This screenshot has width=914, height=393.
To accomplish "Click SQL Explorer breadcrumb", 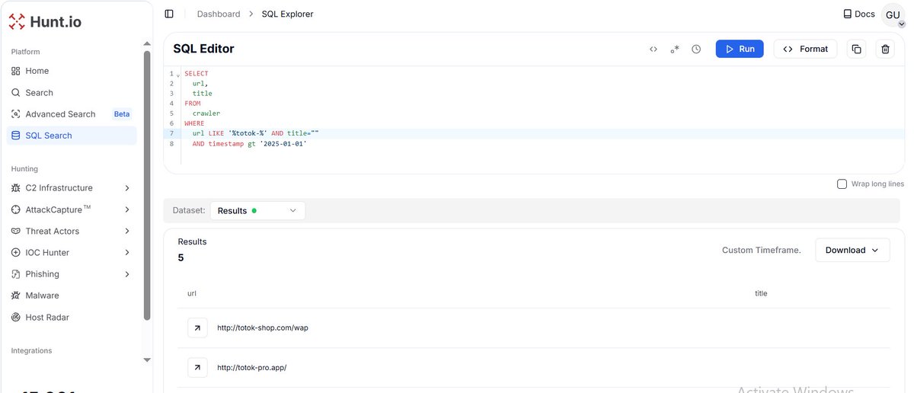I will (287, 14).
